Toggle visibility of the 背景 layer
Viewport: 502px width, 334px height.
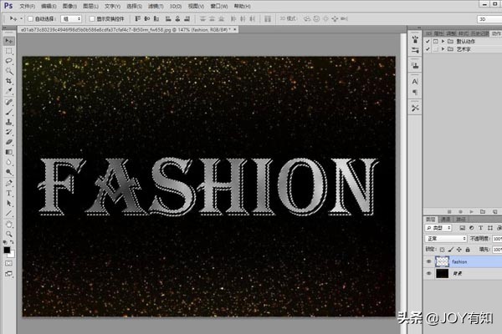click(429, 273)
